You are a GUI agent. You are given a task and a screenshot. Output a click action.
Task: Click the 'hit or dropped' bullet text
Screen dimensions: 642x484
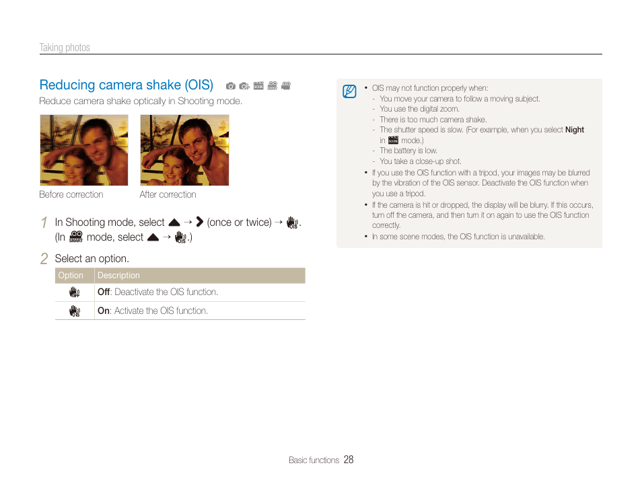tap(483, 215)
